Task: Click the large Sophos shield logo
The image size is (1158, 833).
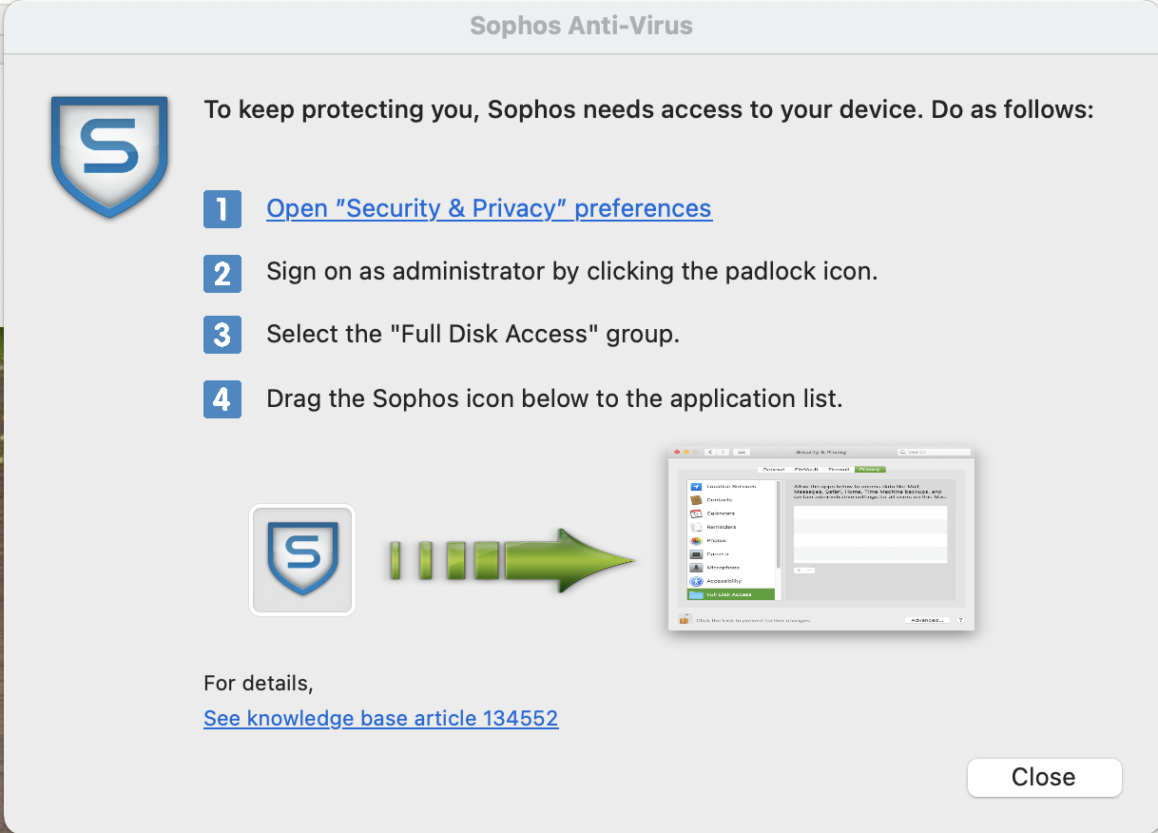Action: [x=109, y=156]
